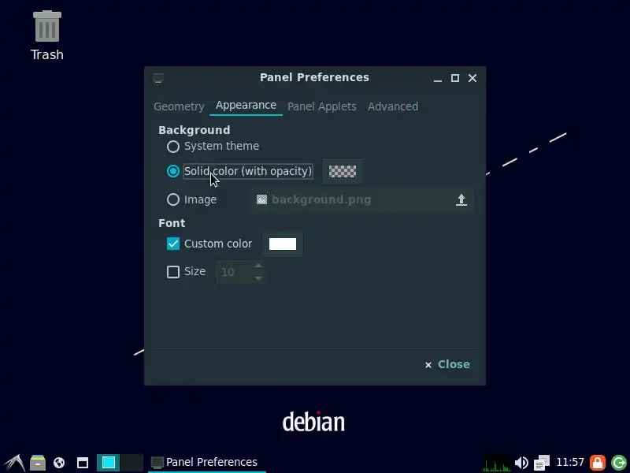Viewport: 630px width, 473px height.
Task: Decrease font size with down arrow
Action: (x=258, y=278)
